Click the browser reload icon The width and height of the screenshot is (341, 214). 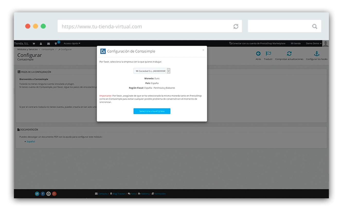click(x=236, y=26)
